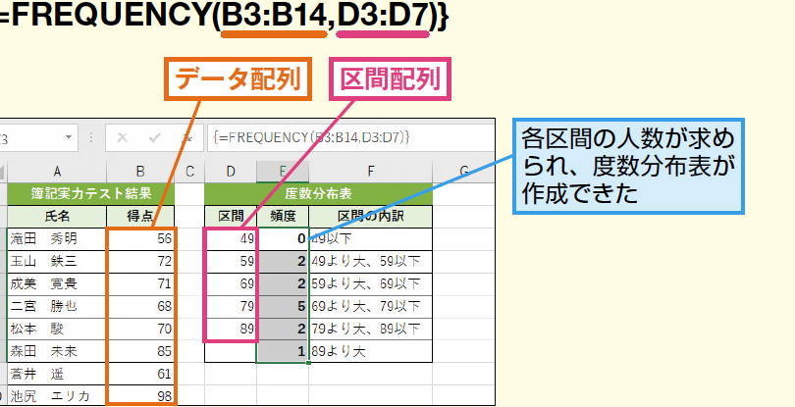Select the name cell 蒼井 遥

pyautogui.click(x=57, y=374)
